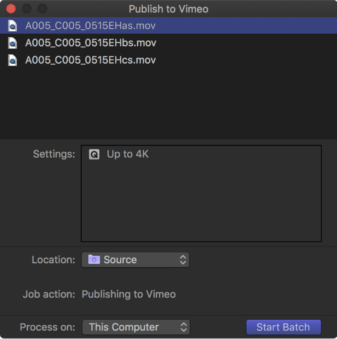Open the Location Source dropdown

(135, 260)
